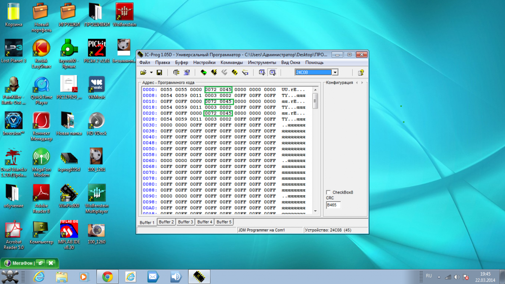Switch to the Buffer 2 tab
The width and height of the screenshot is (505, 284).
coord(167,222)
